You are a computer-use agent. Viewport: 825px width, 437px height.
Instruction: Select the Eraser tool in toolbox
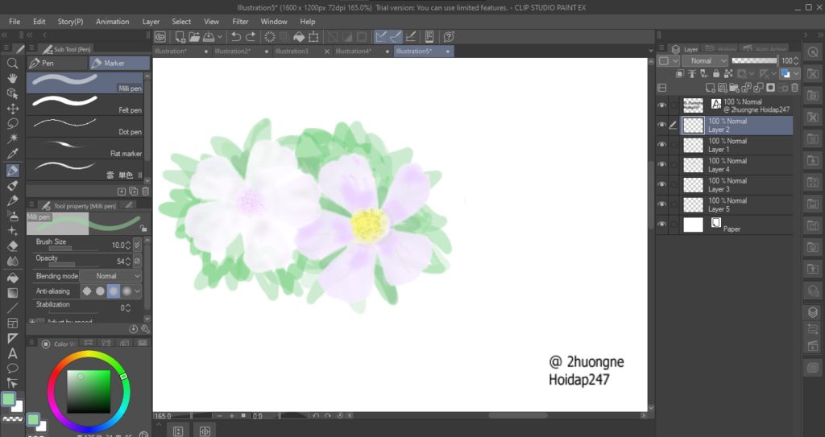(13, 245)
